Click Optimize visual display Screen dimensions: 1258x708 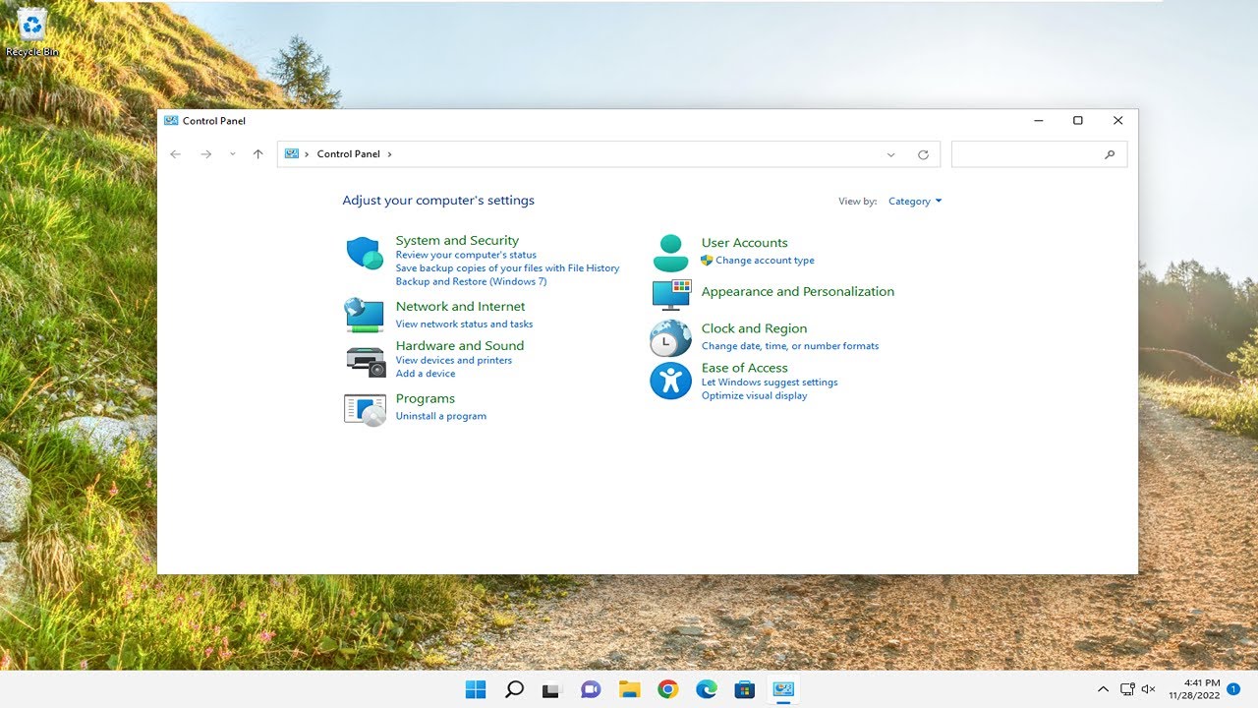754,396
